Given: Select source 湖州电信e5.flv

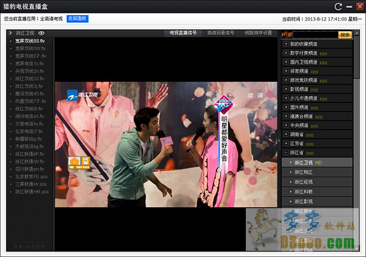Looking at the screenshot, I should pos(30,117).
